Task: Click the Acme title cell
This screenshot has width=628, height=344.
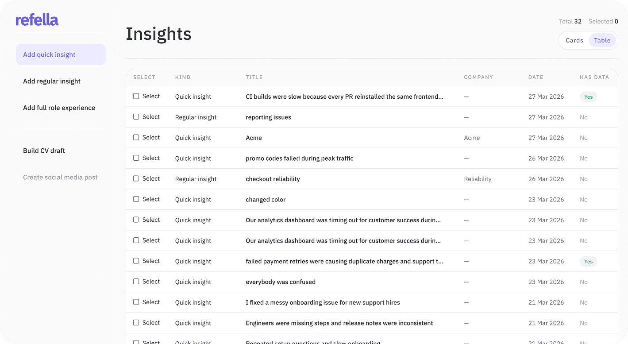Action: (254, 138)
